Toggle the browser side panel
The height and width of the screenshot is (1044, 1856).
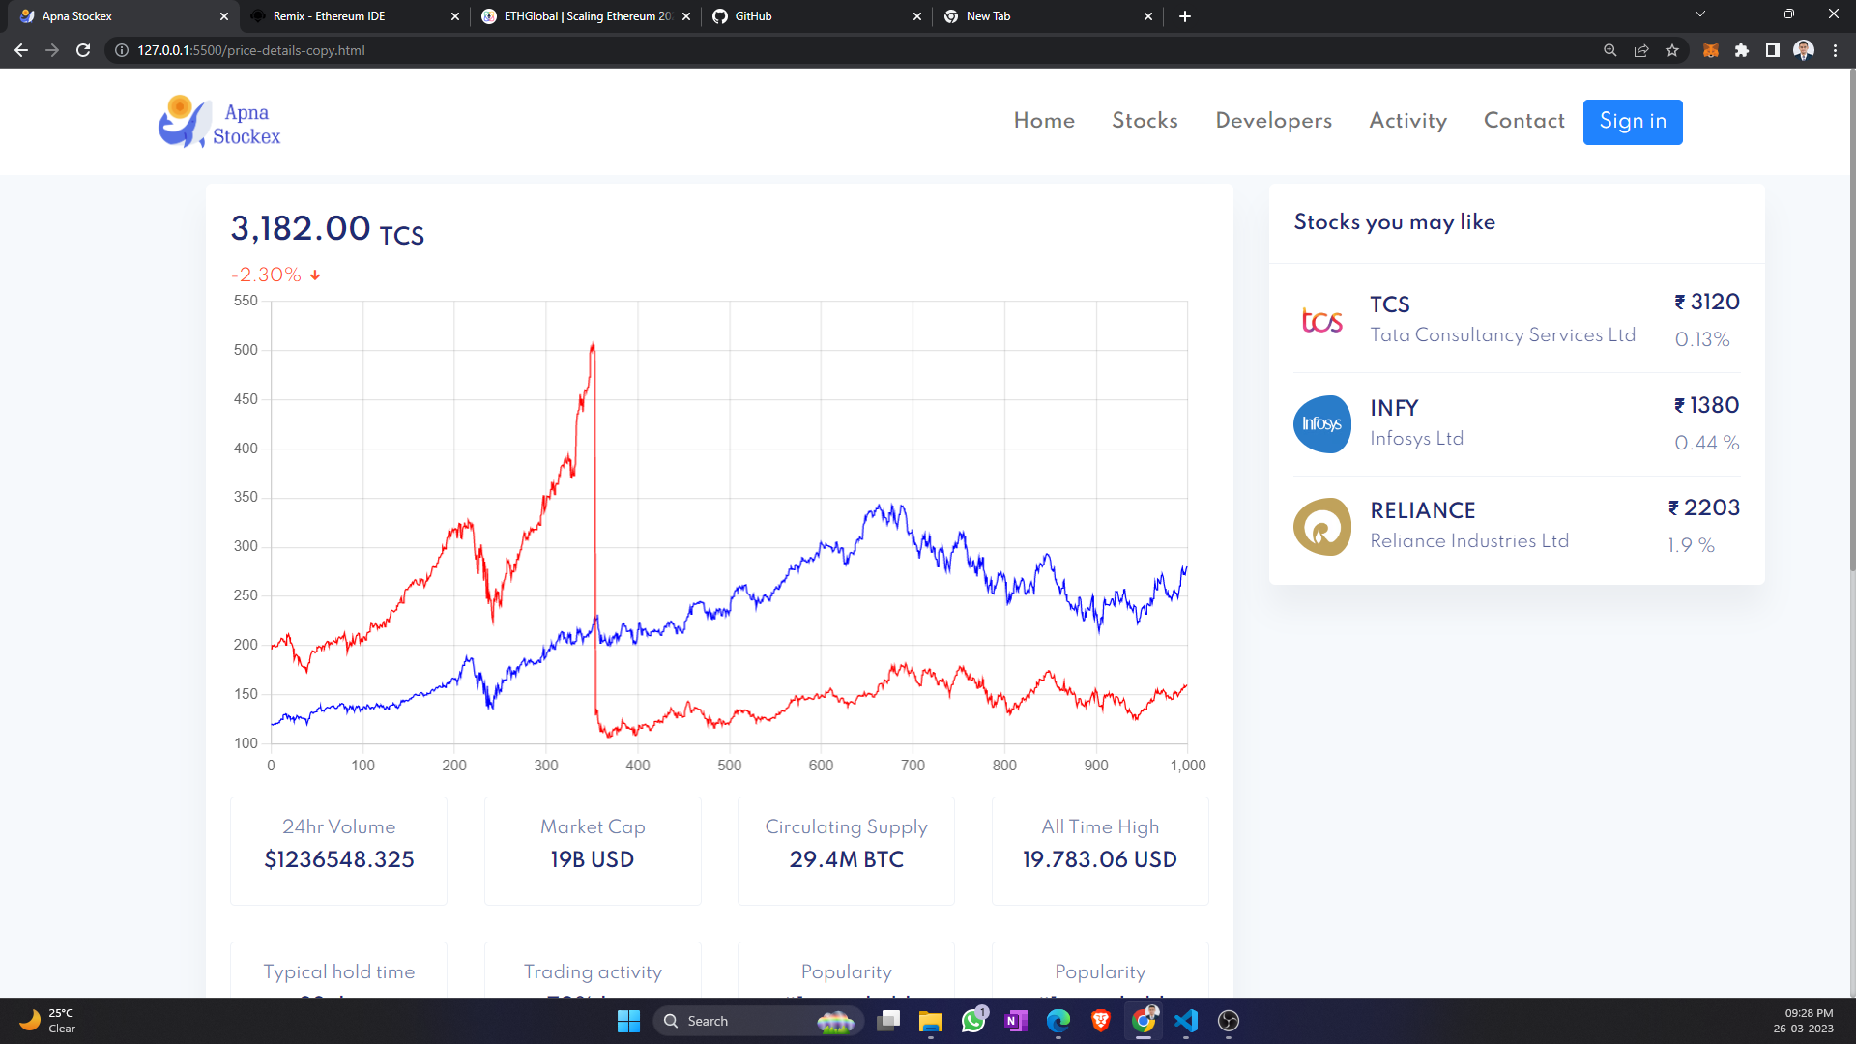[x=1773, y=50]
